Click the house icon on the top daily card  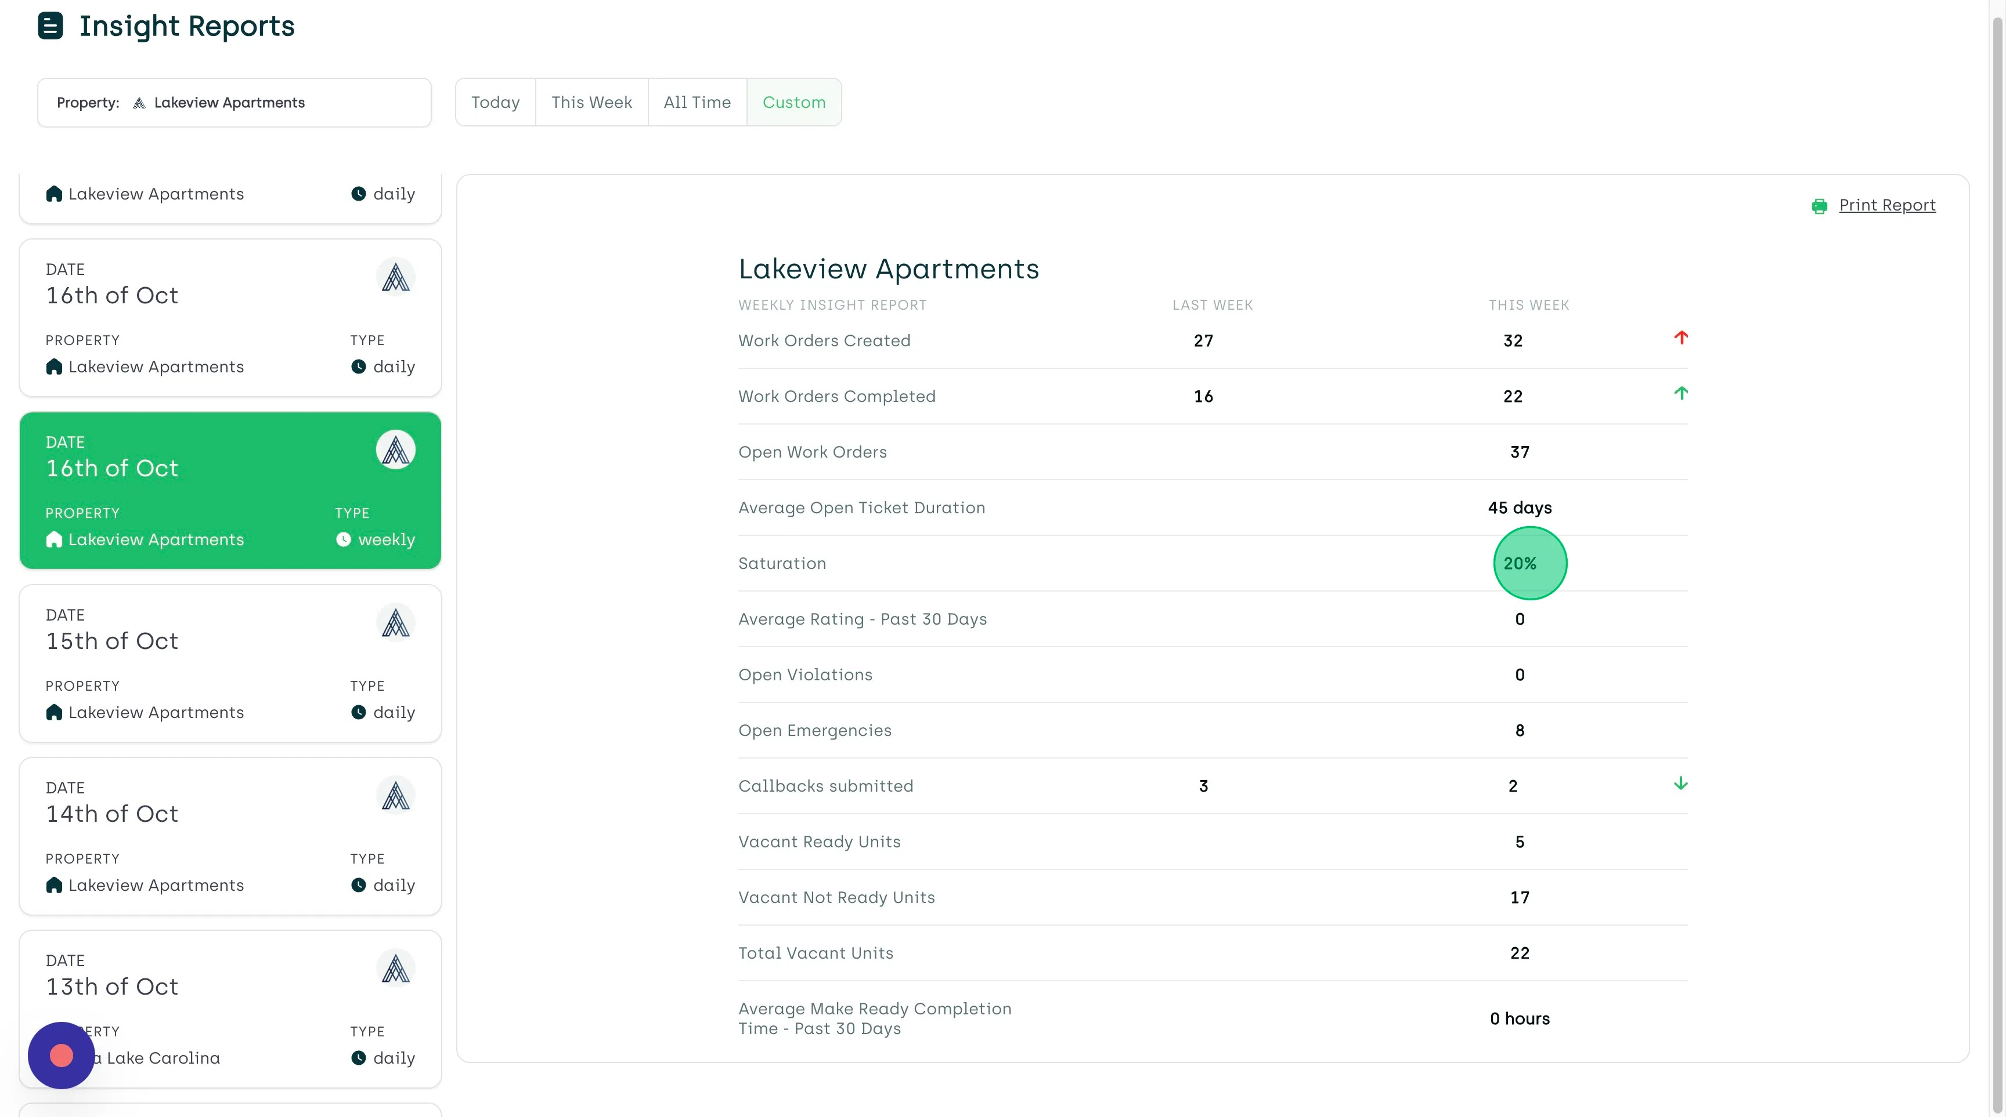(x=54, y=194)
